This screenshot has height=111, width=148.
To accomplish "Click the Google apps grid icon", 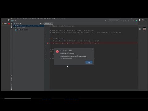I will tap(140, 29).
